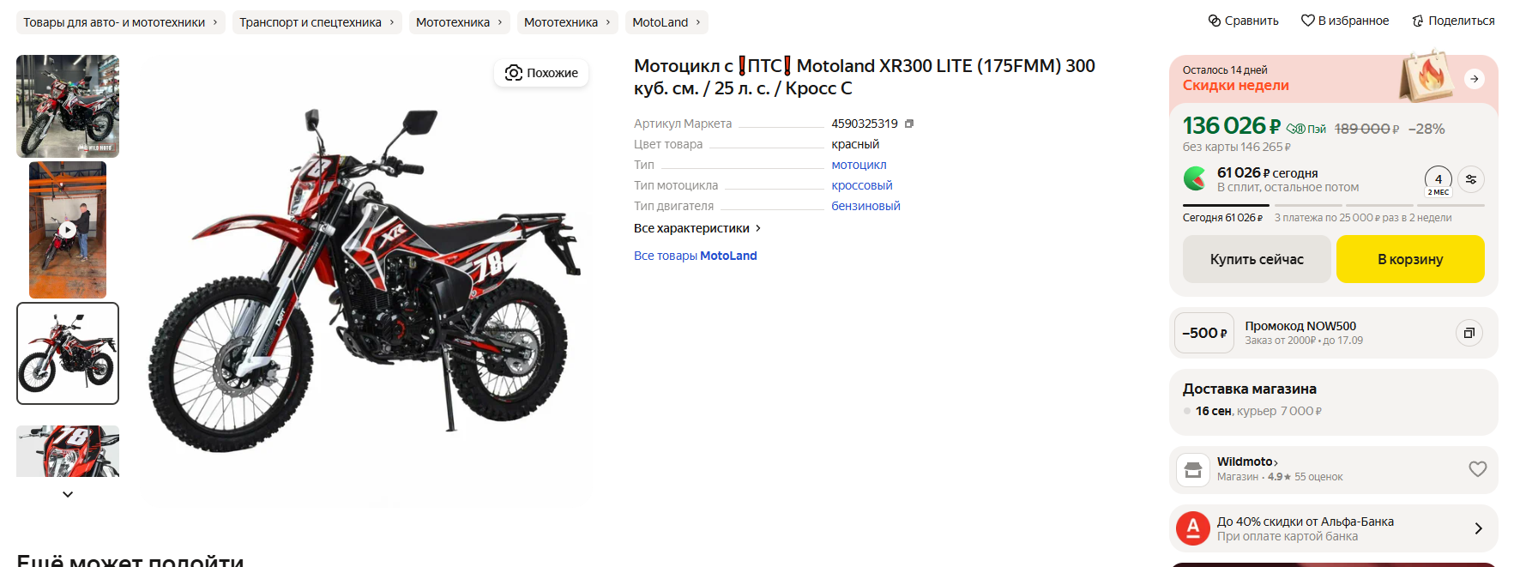Copy promo code NOW500

point(1469,333)
